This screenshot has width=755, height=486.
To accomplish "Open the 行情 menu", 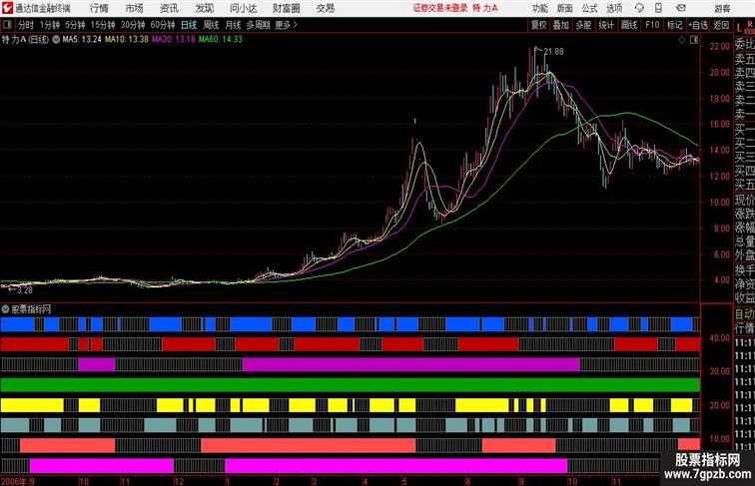I will 99,8.
